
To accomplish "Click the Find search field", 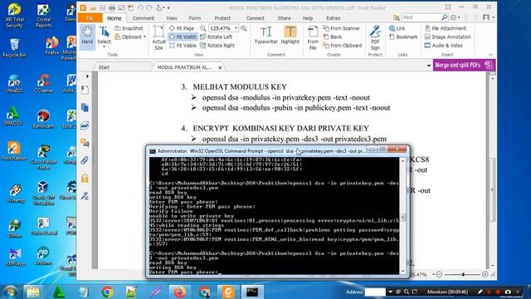I will click(421, 17).
